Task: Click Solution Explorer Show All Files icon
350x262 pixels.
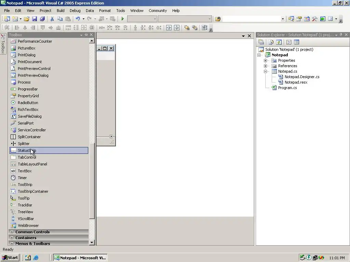Action: 271,42
